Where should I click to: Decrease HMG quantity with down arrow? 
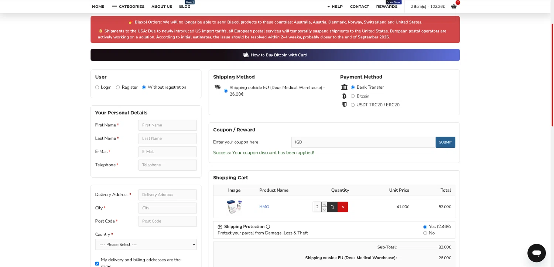[324, 209]
